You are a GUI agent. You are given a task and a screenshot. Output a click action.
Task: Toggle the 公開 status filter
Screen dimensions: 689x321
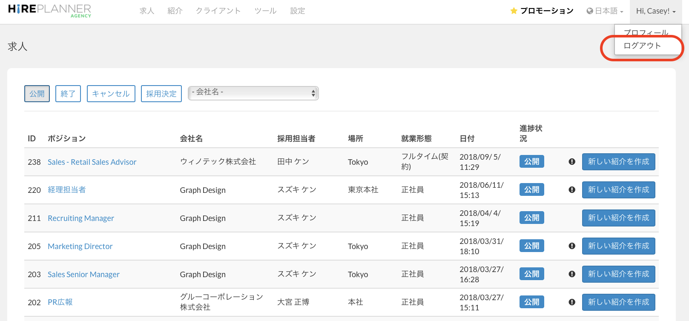coord(37,94)
